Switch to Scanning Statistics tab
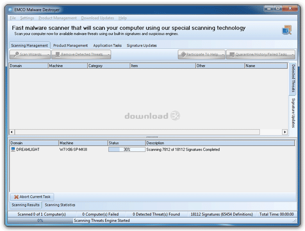 click(60, 205)
